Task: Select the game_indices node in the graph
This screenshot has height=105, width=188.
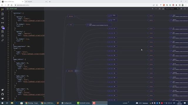Action: click(70, 71)
